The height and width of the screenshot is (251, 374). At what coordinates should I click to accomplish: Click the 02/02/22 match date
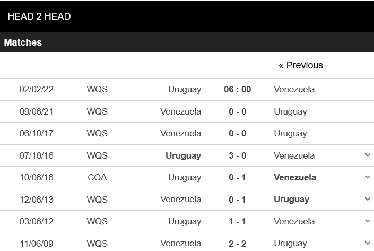coord(36,89)
